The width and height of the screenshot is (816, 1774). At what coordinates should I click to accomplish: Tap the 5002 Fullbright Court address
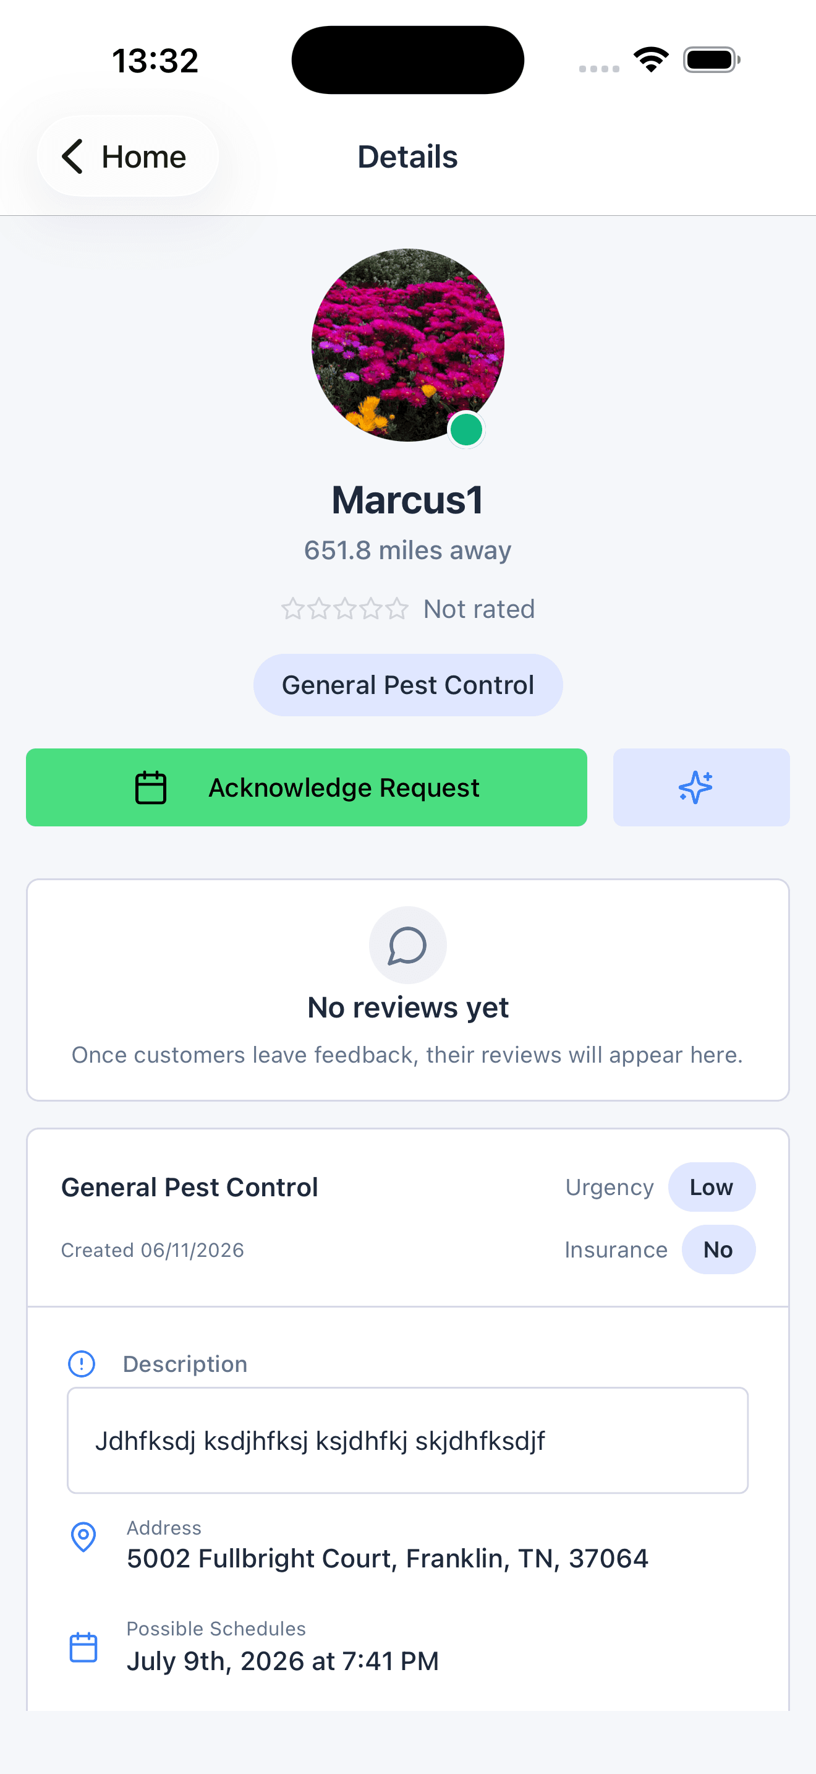[388, 1559]
